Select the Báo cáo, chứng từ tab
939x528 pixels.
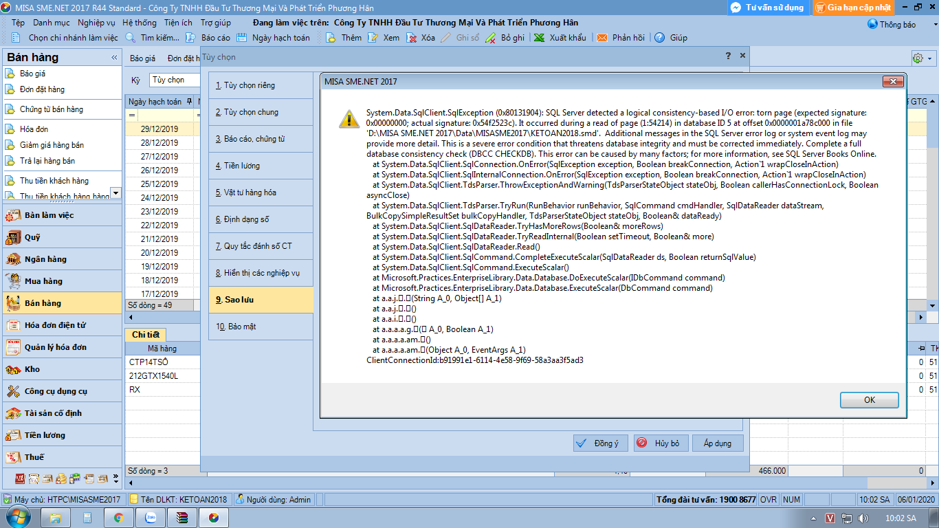click(x=261, y=139)
